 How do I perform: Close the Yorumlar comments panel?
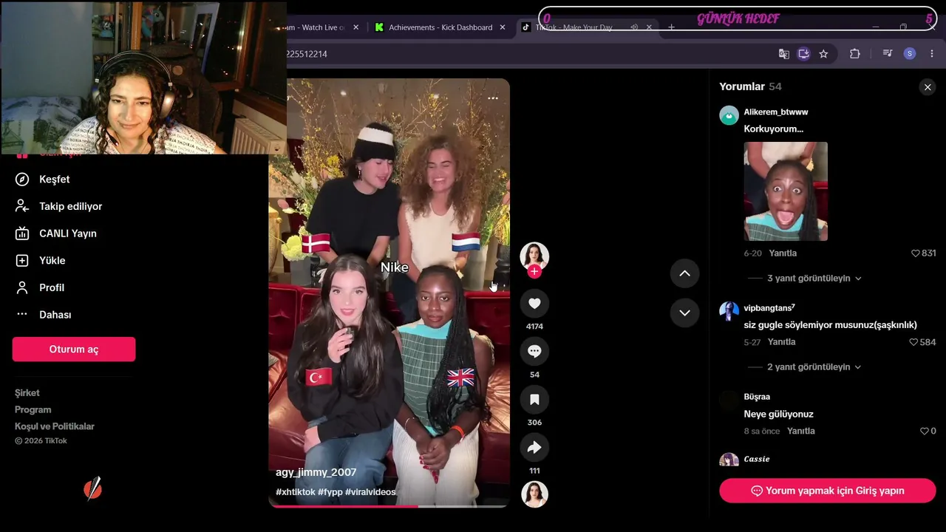(x=928, y=87)
